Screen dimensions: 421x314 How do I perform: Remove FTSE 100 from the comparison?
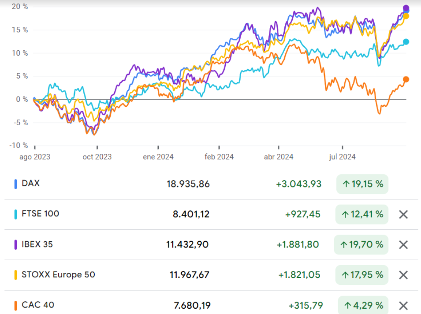click(x=403, y=215)
